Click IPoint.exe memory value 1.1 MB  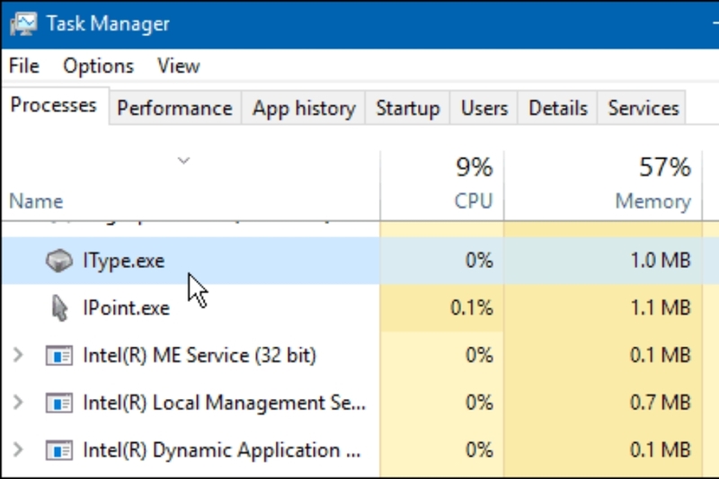coord(661,307)
